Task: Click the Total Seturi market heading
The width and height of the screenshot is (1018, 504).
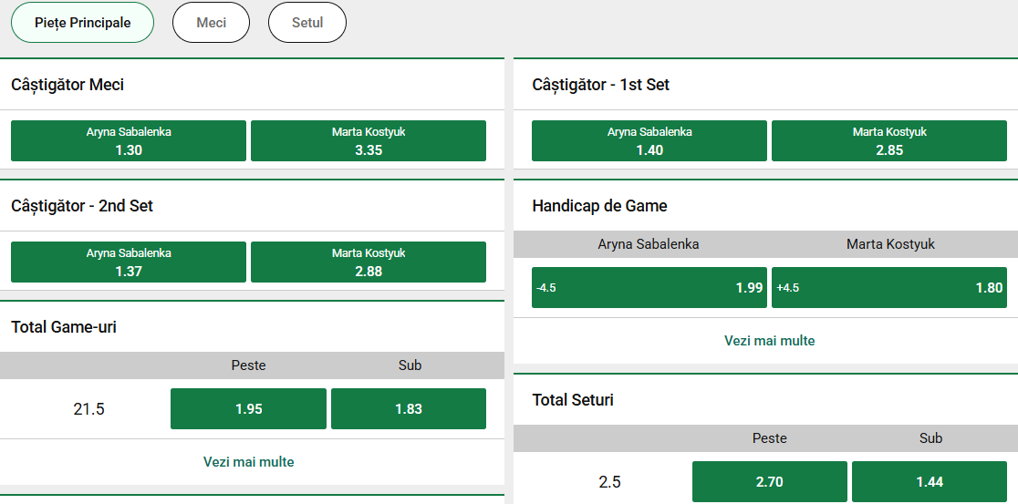Action: pyautogui.click(x=573, y=400)
